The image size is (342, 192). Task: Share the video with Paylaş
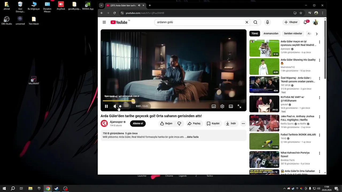click(194, 123)
